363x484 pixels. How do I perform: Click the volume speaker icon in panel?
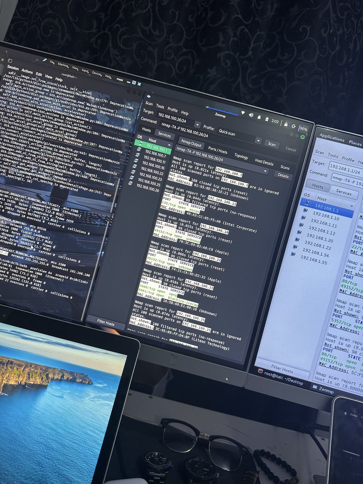tap(252, 115)
